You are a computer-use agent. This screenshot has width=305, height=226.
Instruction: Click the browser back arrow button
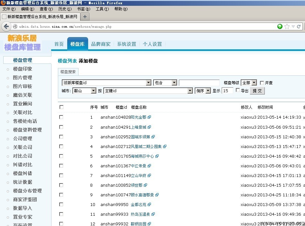tap(6, 26)
